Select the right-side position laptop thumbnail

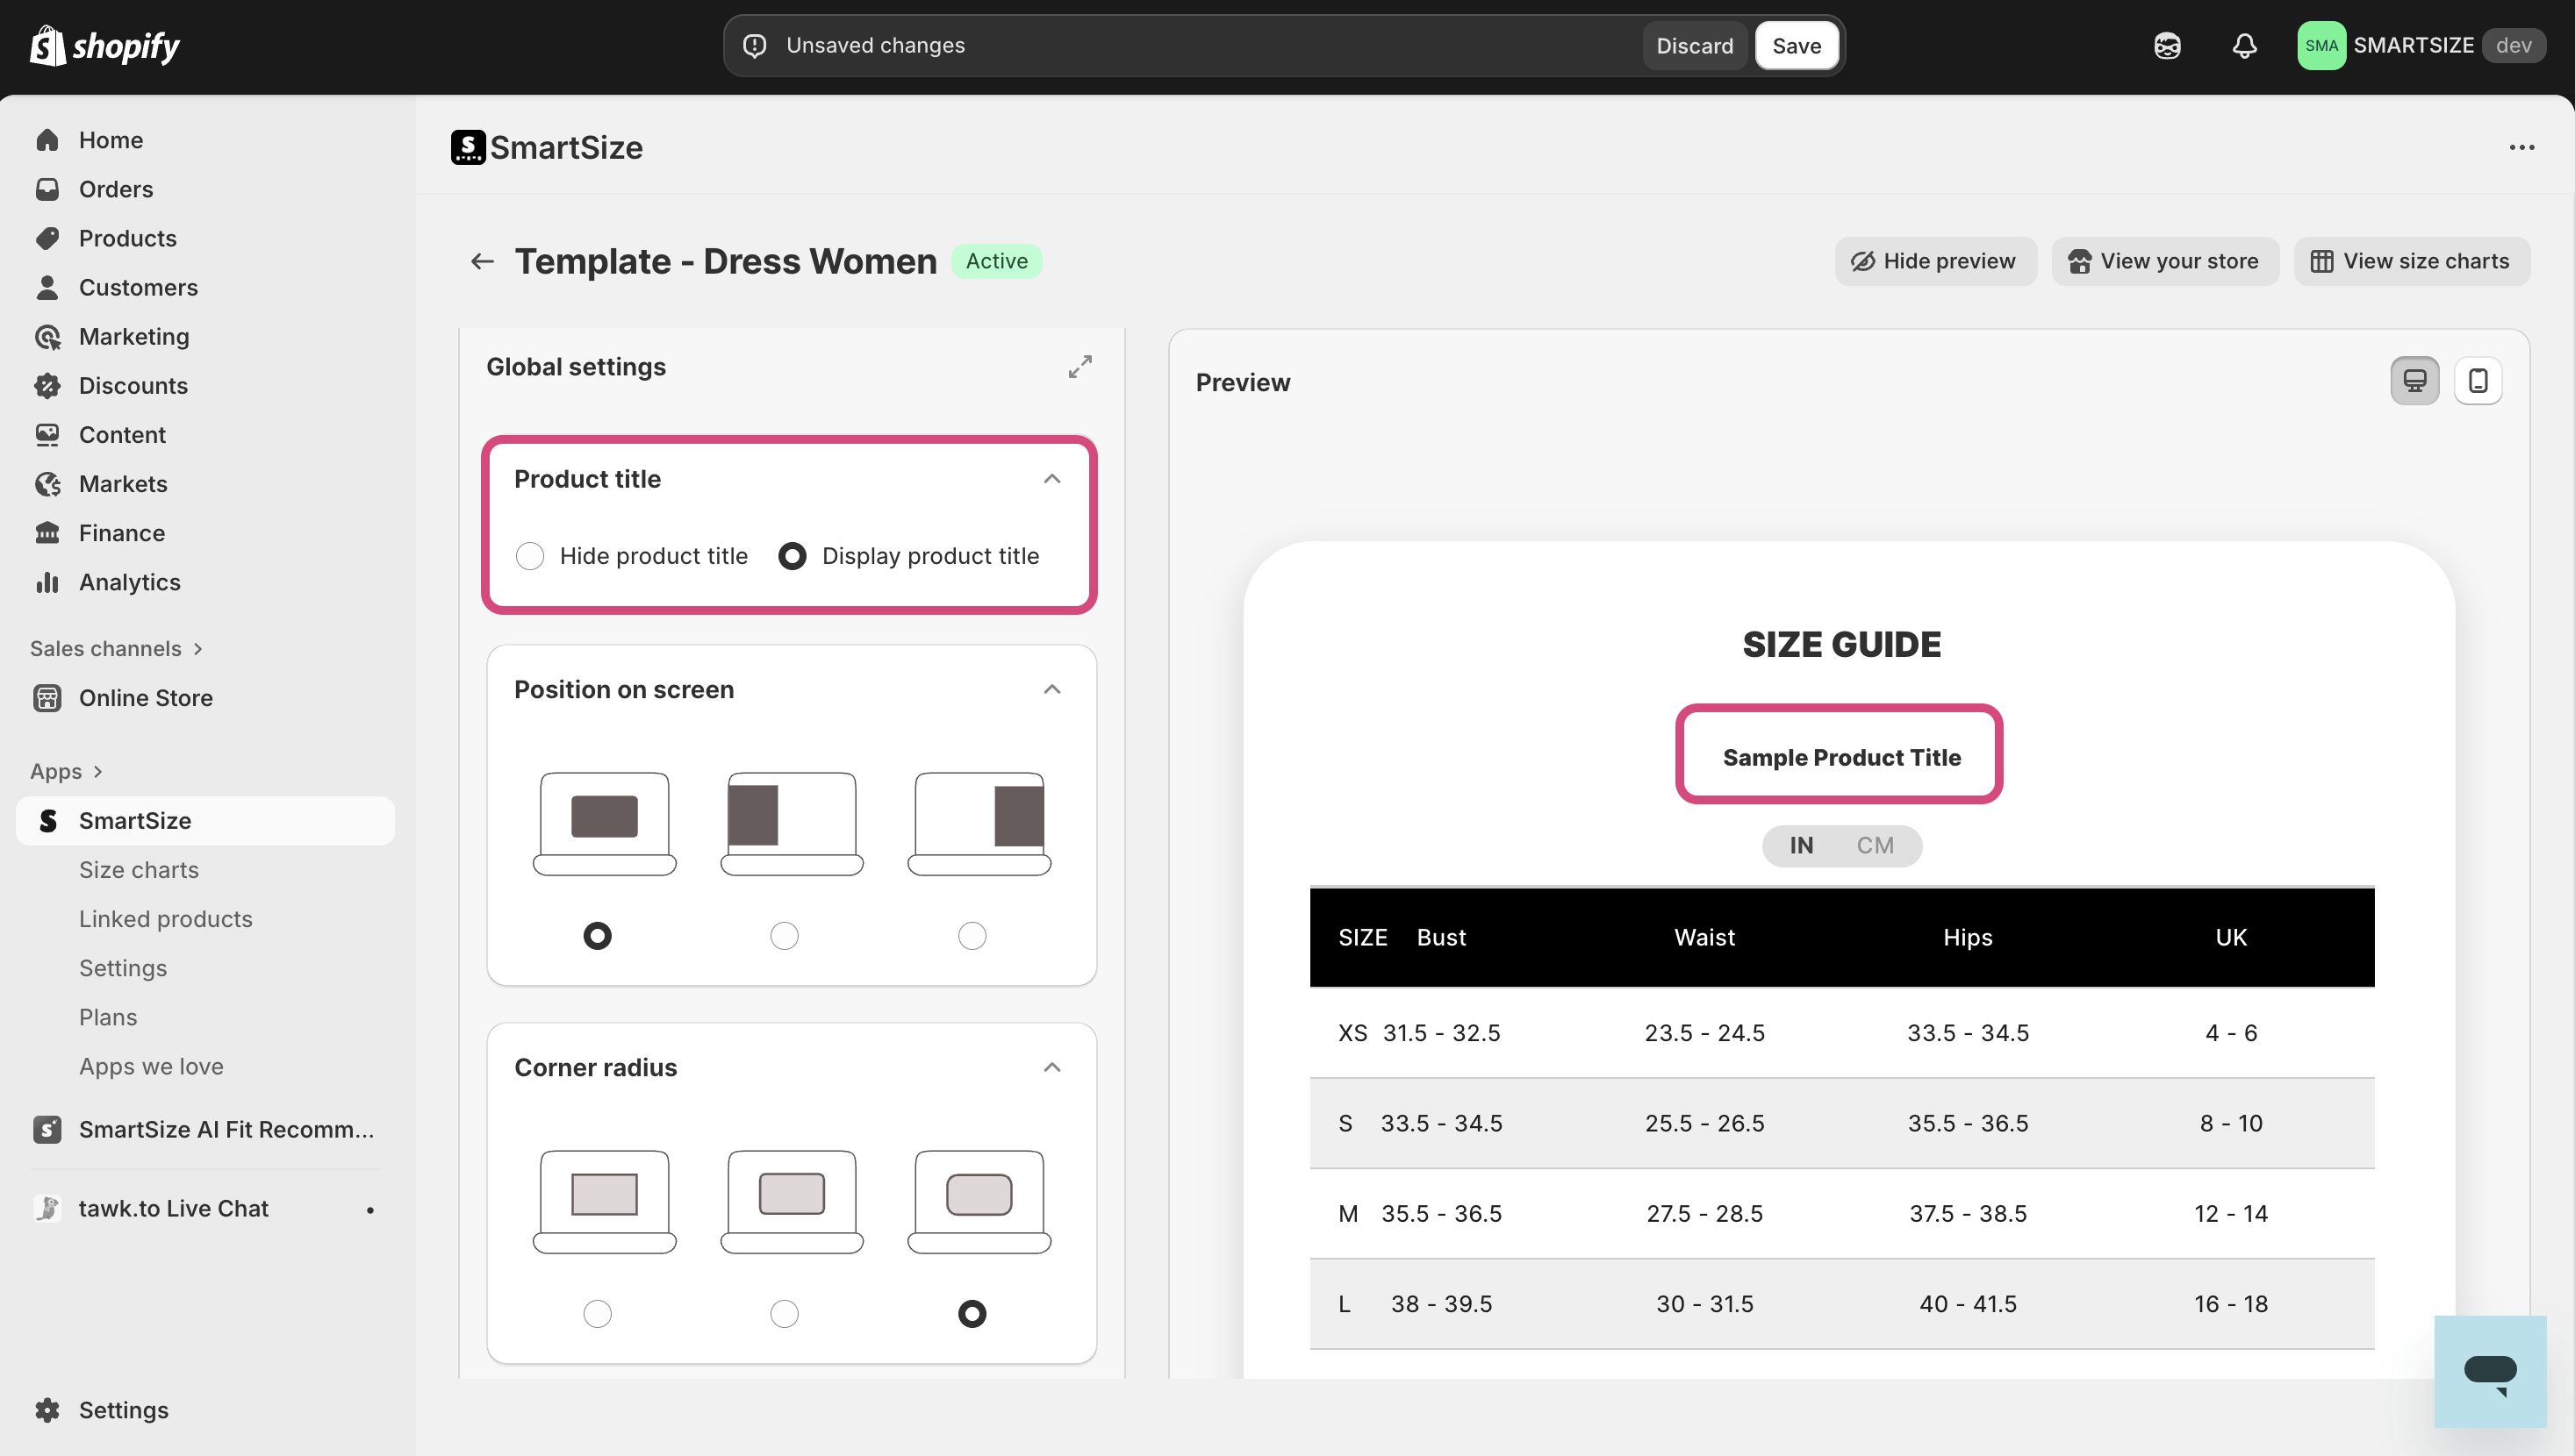979,823
